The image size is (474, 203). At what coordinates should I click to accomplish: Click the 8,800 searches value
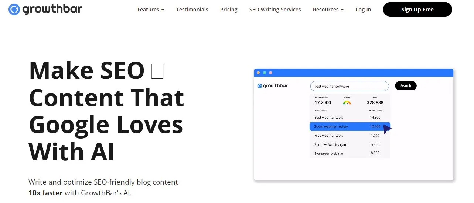click(375, 153)
